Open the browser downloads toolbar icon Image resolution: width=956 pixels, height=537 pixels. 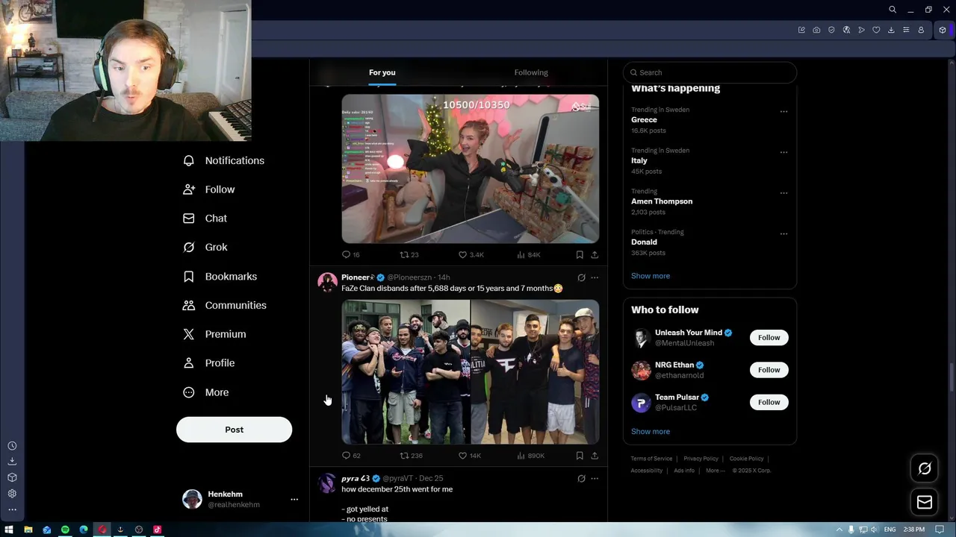click(891, 30)
